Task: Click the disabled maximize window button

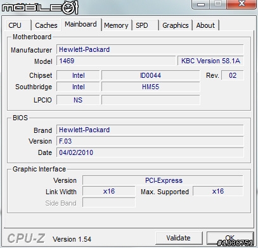Action: (x=218, y=4)
